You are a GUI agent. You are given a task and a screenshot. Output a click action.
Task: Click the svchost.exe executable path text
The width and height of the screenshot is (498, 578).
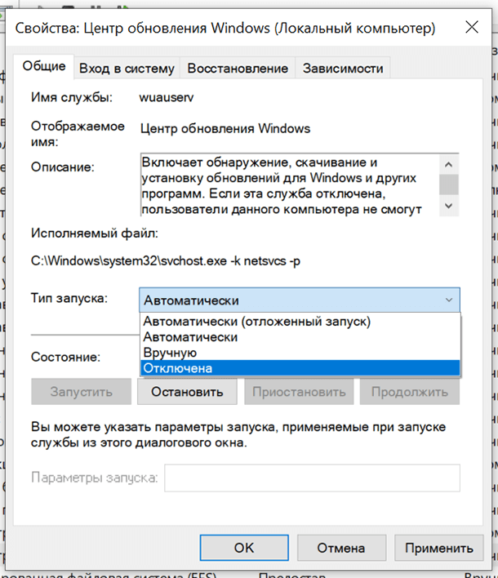pyautogui.click(x=166, y=261)
